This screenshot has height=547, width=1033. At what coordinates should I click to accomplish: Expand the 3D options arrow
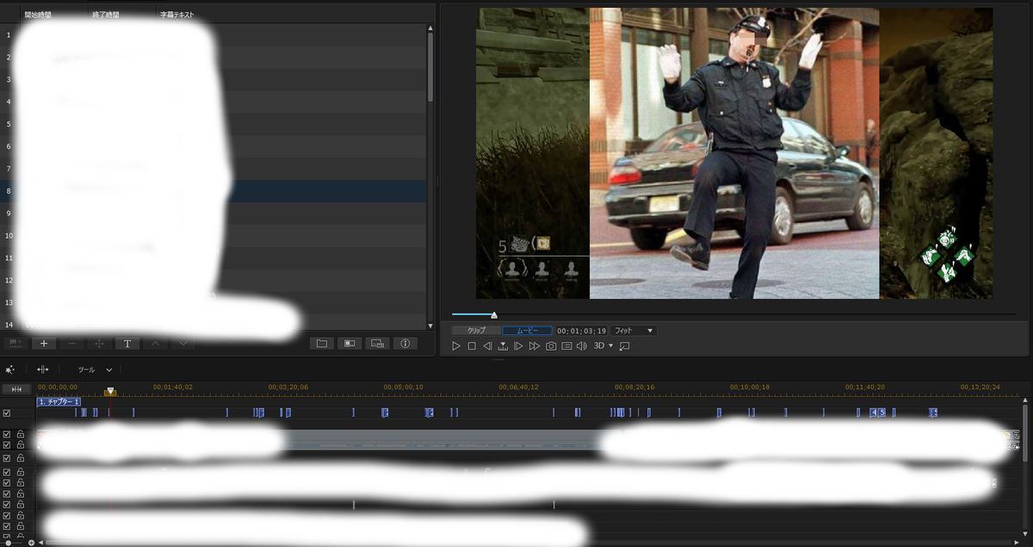point(611,345)
